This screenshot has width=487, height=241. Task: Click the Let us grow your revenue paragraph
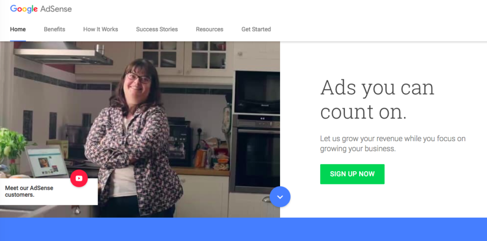pyautogui.click(x=393, y=144)
